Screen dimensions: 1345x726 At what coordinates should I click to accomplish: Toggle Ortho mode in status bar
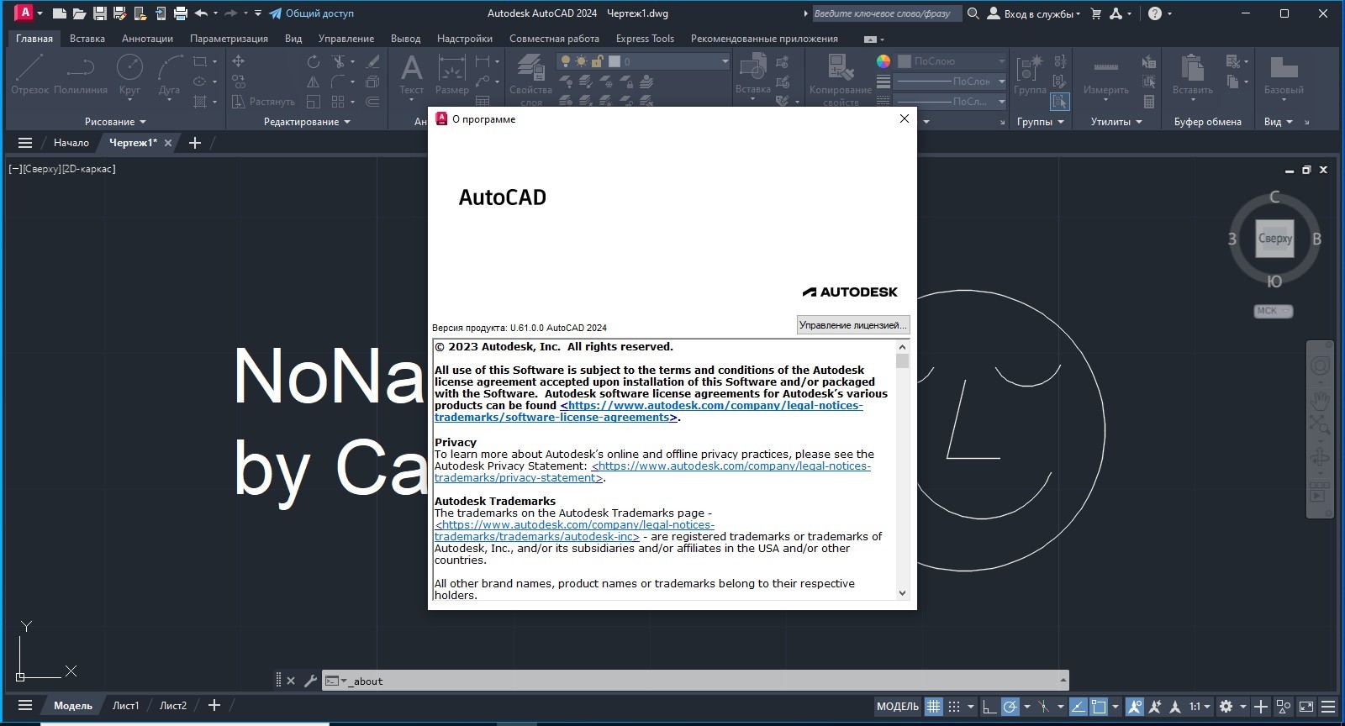(990, 707)
